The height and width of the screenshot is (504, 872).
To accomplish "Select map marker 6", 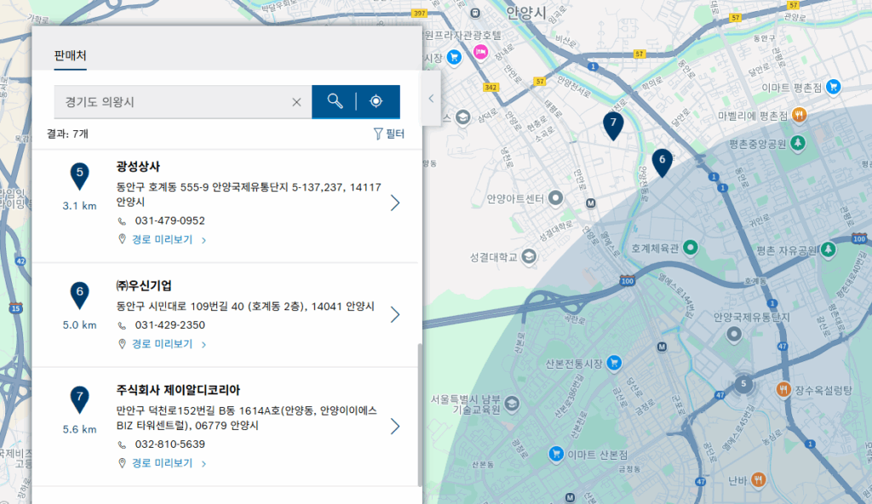I will [x=662, y=163].
